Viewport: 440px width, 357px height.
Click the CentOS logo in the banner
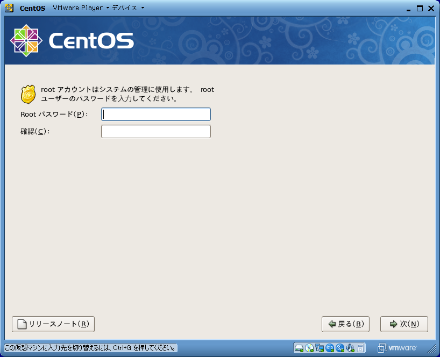click(x=72, y=41)
